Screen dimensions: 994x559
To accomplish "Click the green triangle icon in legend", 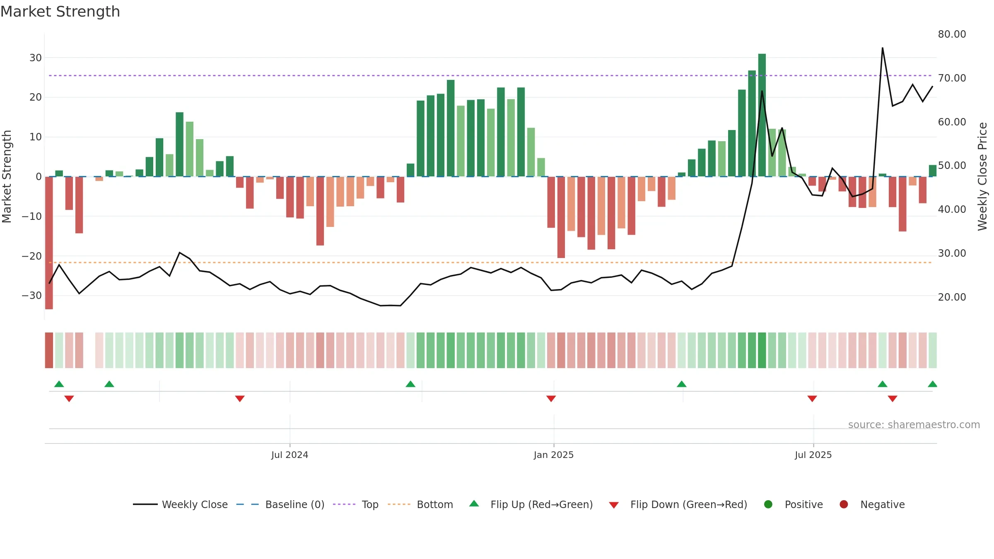I will [474, 504].
